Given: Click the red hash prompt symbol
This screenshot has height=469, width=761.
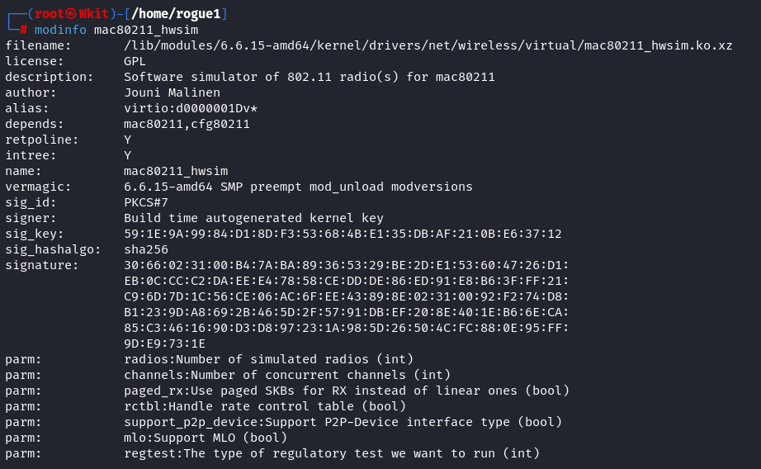Looking at the screenshot, I should click(24, 30).
